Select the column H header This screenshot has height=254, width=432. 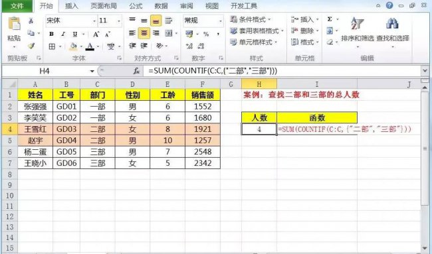pos(259,84)
